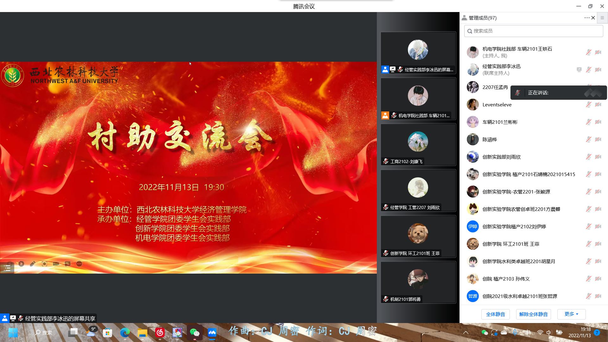Click the slideshow play icon on shared slide
Viewport: 608px width, 342px height.
point(21,264)
